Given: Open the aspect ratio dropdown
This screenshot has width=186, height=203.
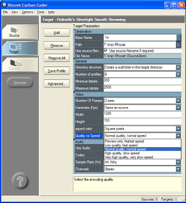Looking at the screenshot, I should (178, 129).
